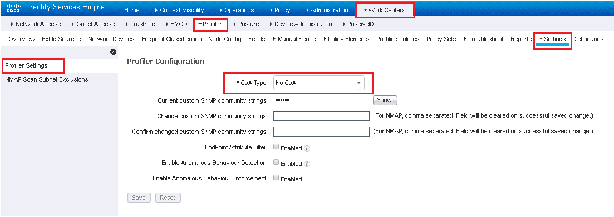Open the CoA Type dropdown

(318, 83)
